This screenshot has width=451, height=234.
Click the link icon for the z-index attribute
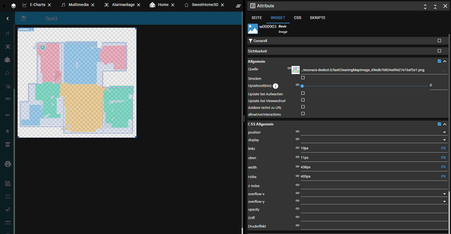(x=298, y=185)
